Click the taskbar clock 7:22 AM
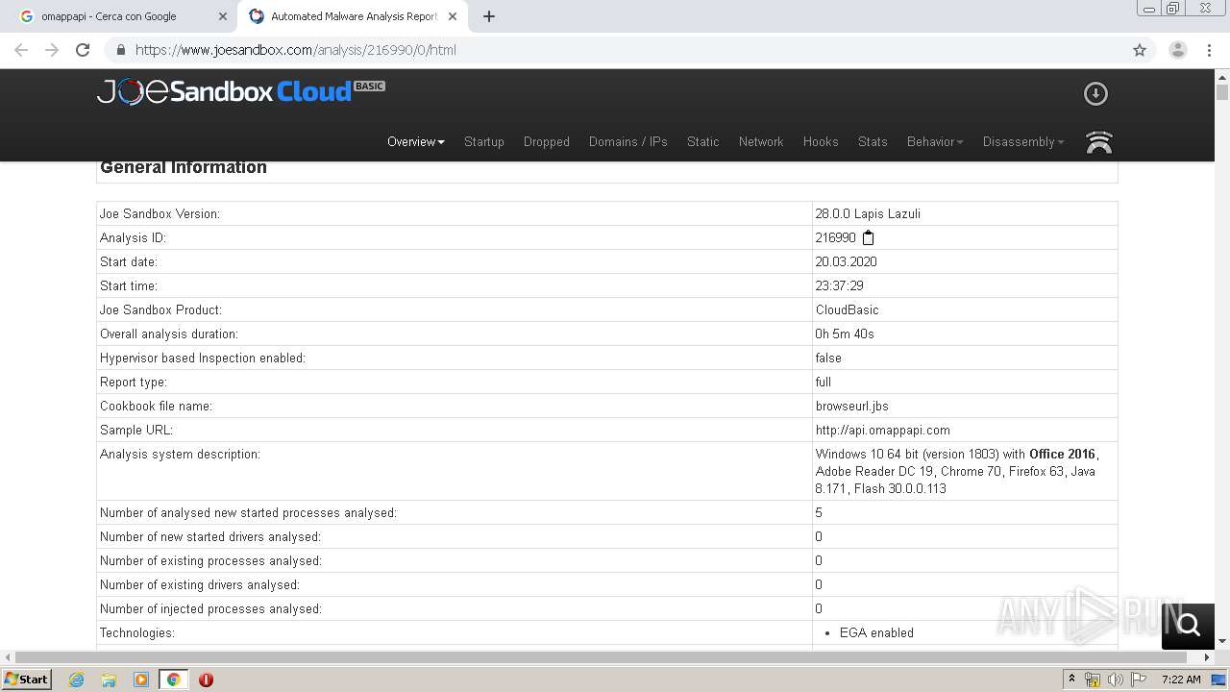 point(1180,680)
